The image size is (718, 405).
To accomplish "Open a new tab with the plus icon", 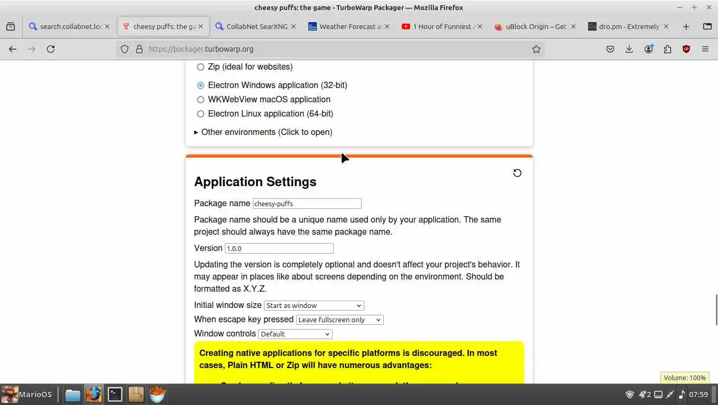I will tap(686, 26).
